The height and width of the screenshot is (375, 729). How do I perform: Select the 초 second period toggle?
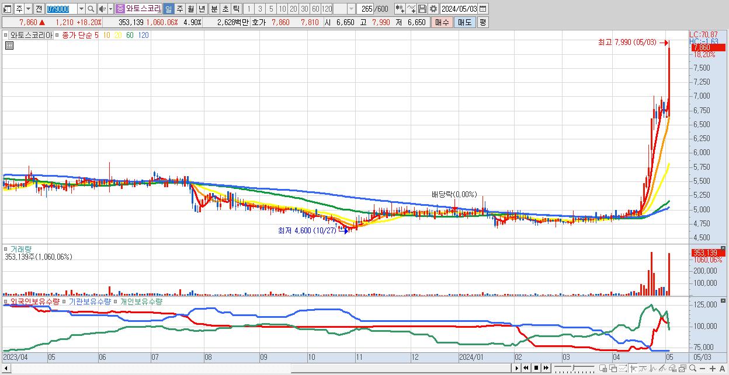click(224, 9)
